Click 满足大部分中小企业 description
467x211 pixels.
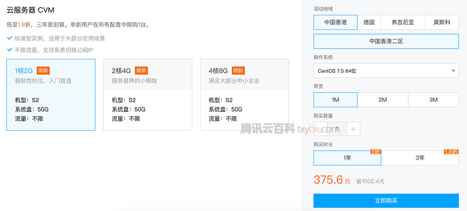point(234,81)
